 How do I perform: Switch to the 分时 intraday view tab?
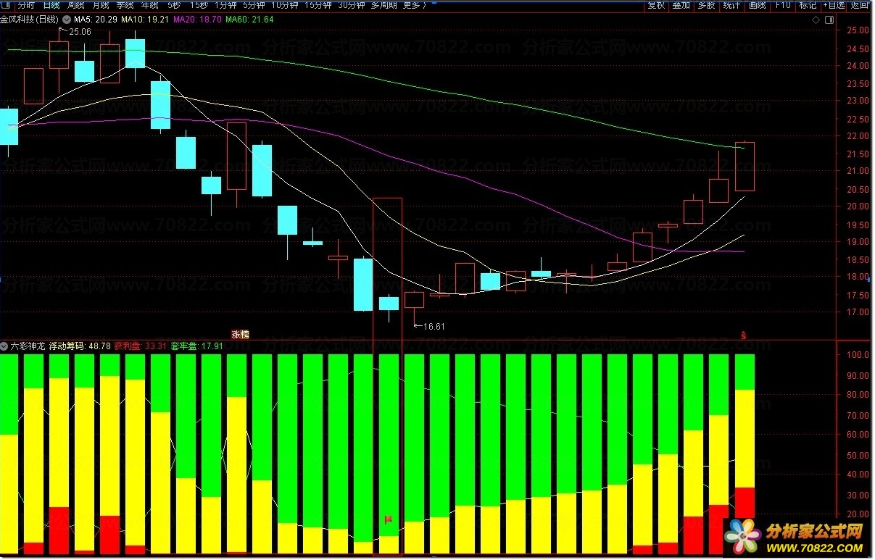tap(26, 5)
